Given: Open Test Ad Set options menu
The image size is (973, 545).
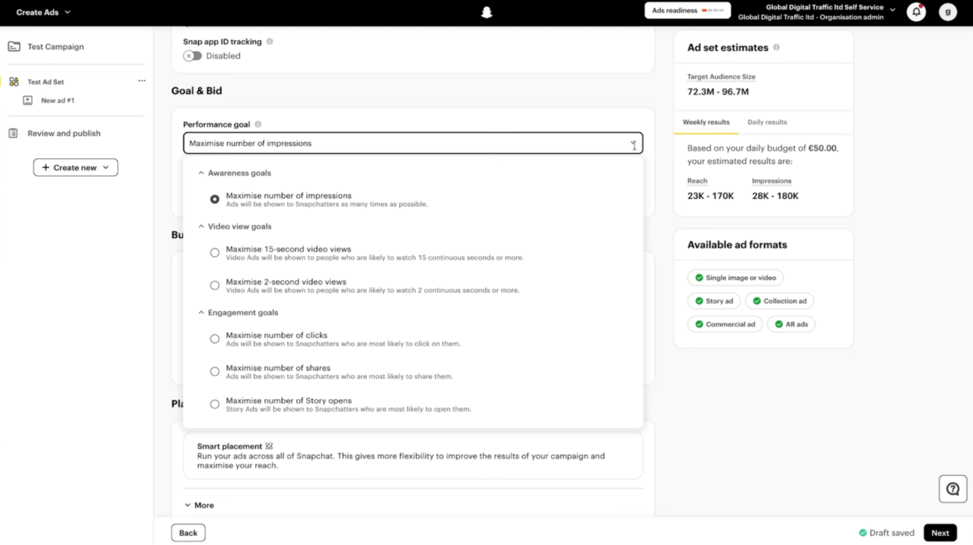Looking at the screenshot, I should (142, 81).
